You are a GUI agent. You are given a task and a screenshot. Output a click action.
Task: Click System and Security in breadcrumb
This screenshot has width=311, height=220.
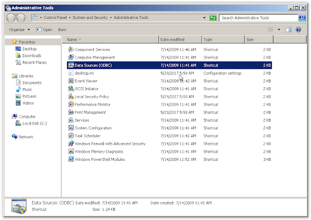90,17
